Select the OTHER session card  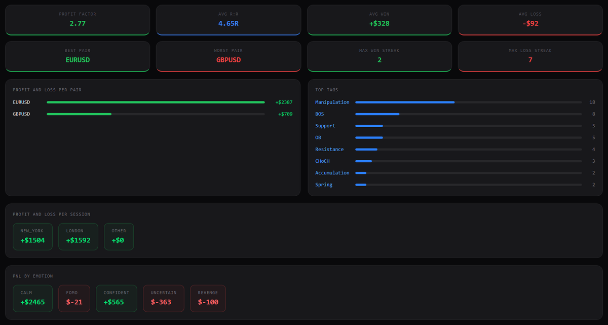point(119,237)
